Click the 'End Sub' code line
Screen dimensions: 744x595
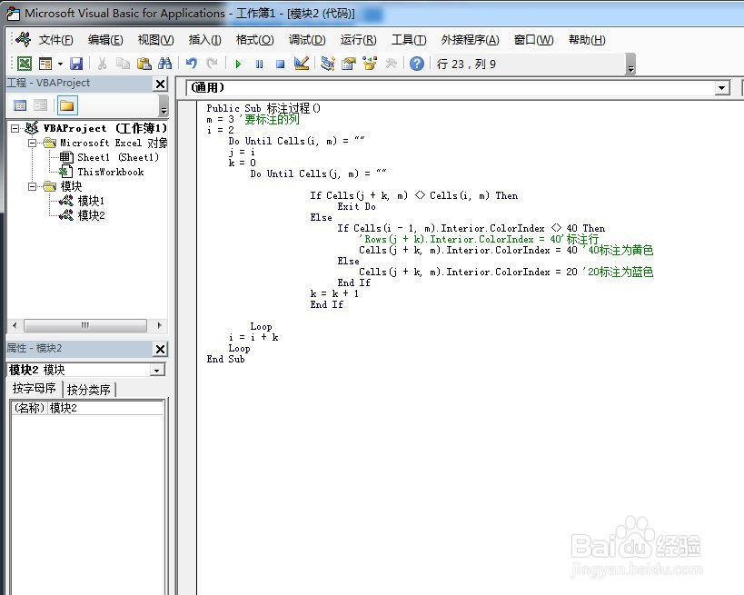point(225,359)
